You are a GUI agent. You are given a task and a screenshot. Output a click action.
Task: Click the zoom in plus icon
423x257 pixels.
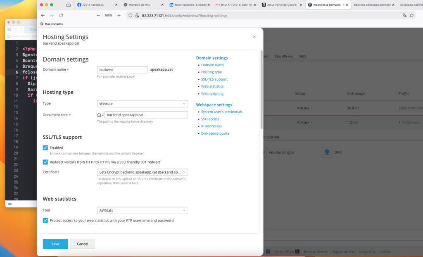click(119, 15)
